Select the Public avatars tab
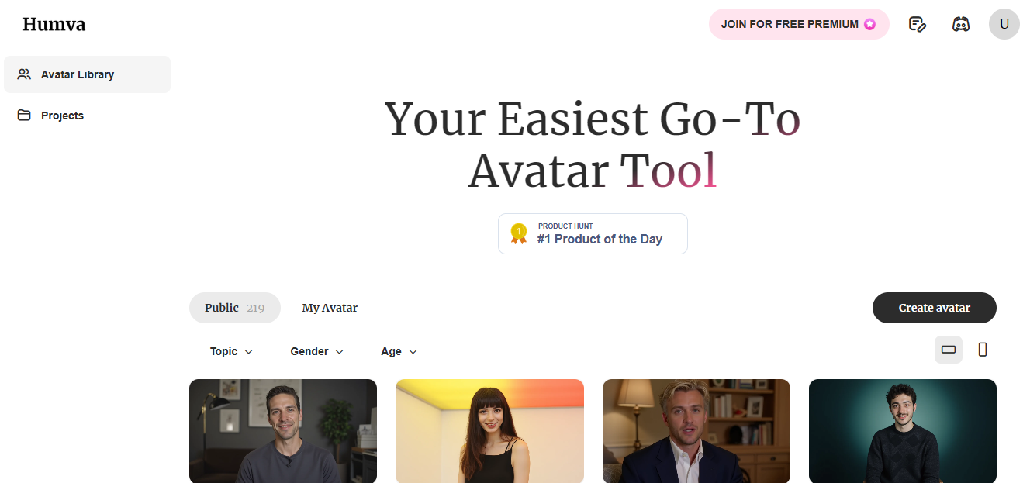 point(234,308)
